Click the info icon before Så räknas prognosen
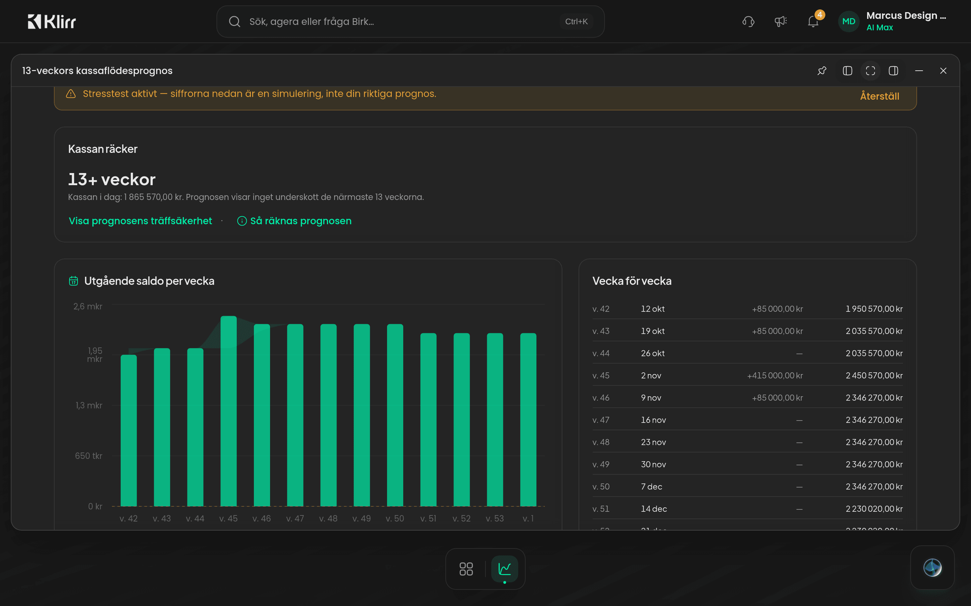The width and height of the screenshot is (971, 606). coord(242,221)
